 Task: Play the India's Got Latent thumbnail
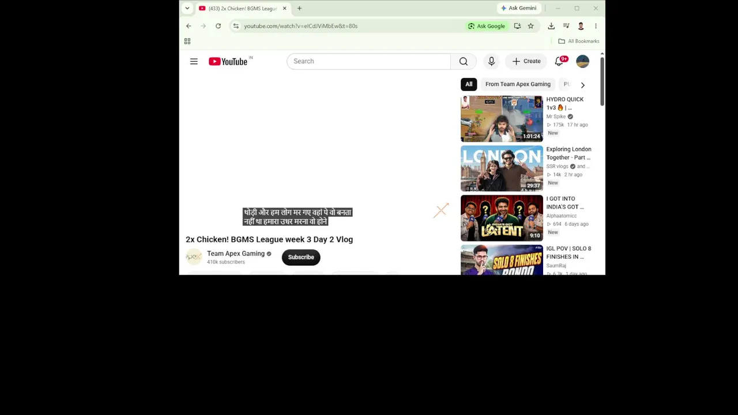coord(502,218)
